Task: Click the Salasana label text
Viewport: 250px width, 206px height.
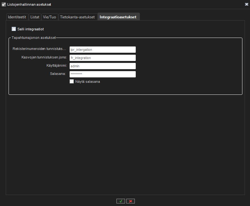Action: point(58,74)
